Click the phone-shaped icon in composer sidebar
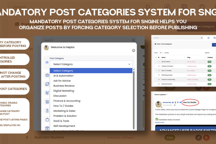This screenshot has width=216, height=144. [47, 93]
